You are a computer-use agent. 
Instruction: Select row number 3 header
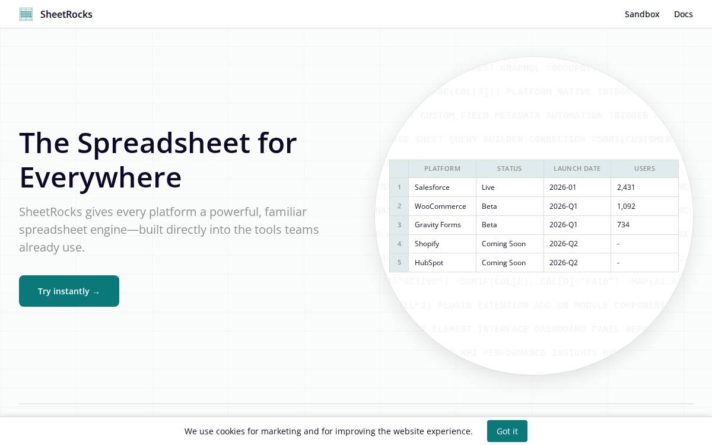[399, 225]
